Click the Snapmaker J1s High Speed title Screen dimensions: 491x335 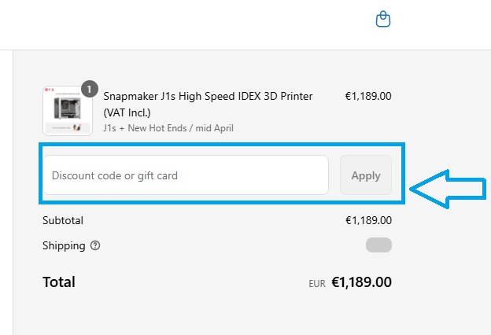pos(208,96)
